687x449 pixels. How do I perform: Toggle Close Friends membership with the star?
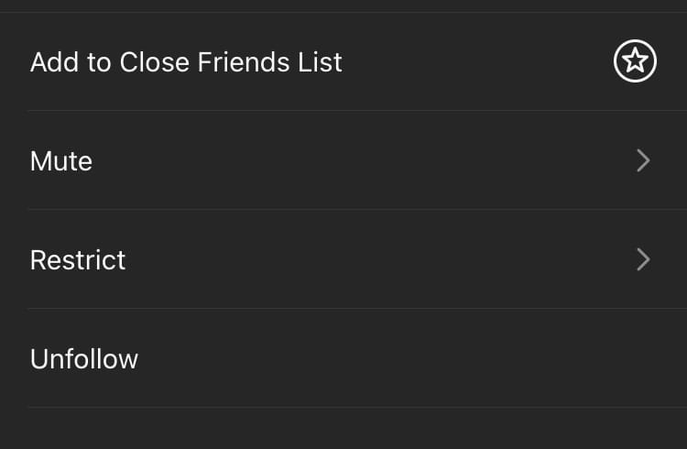(635, 62)
